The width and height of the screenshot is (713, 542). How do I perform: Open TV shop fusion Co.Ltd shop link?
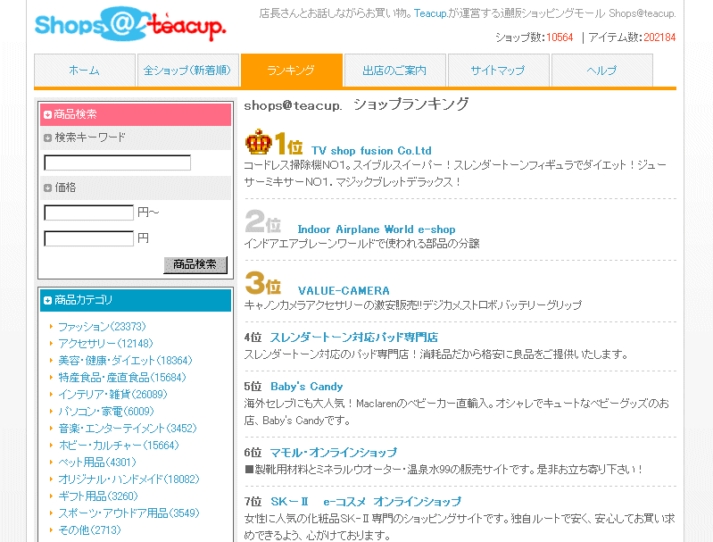371,151
